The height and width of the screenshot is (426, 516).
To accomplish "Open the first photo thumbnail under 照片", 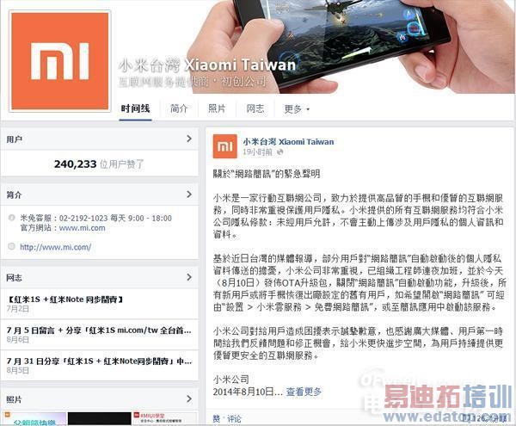I will tap(34, 419).
